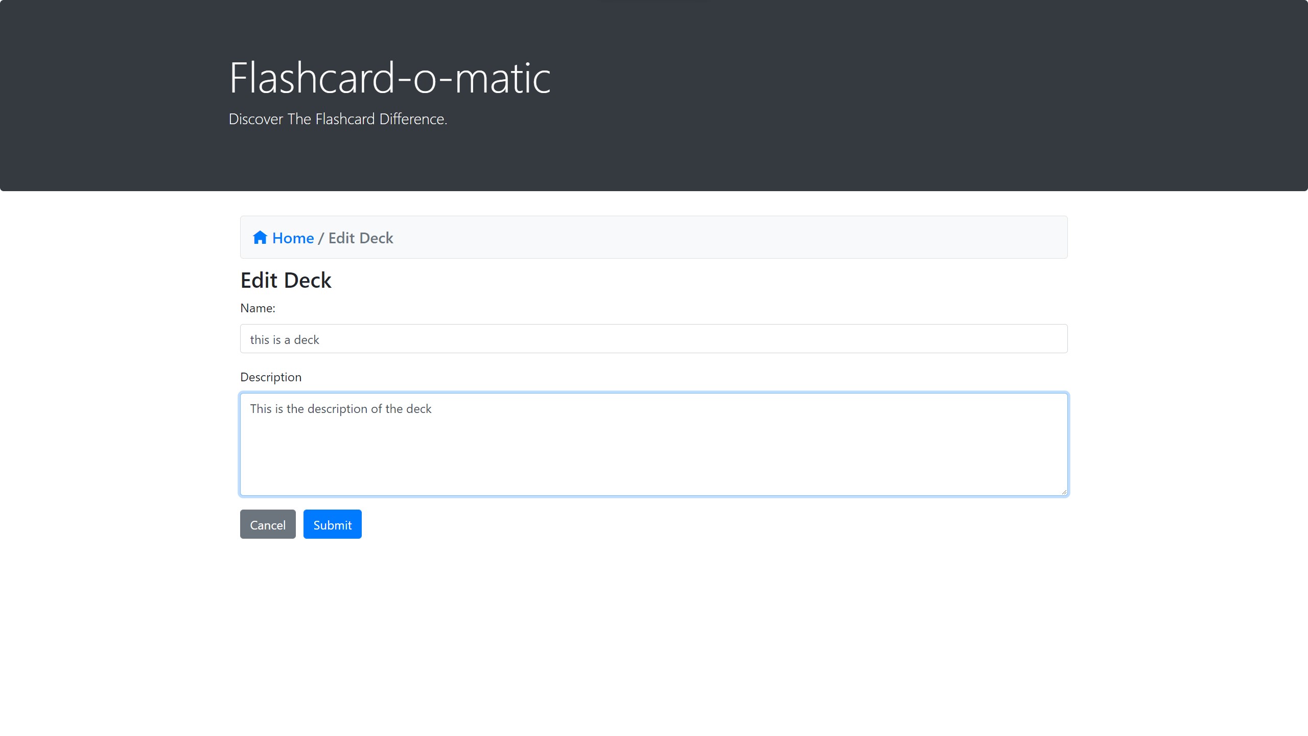Grab the textarea resize handle corner
The width and height of the screenshot is (1308, 736).
(1063, 491)
